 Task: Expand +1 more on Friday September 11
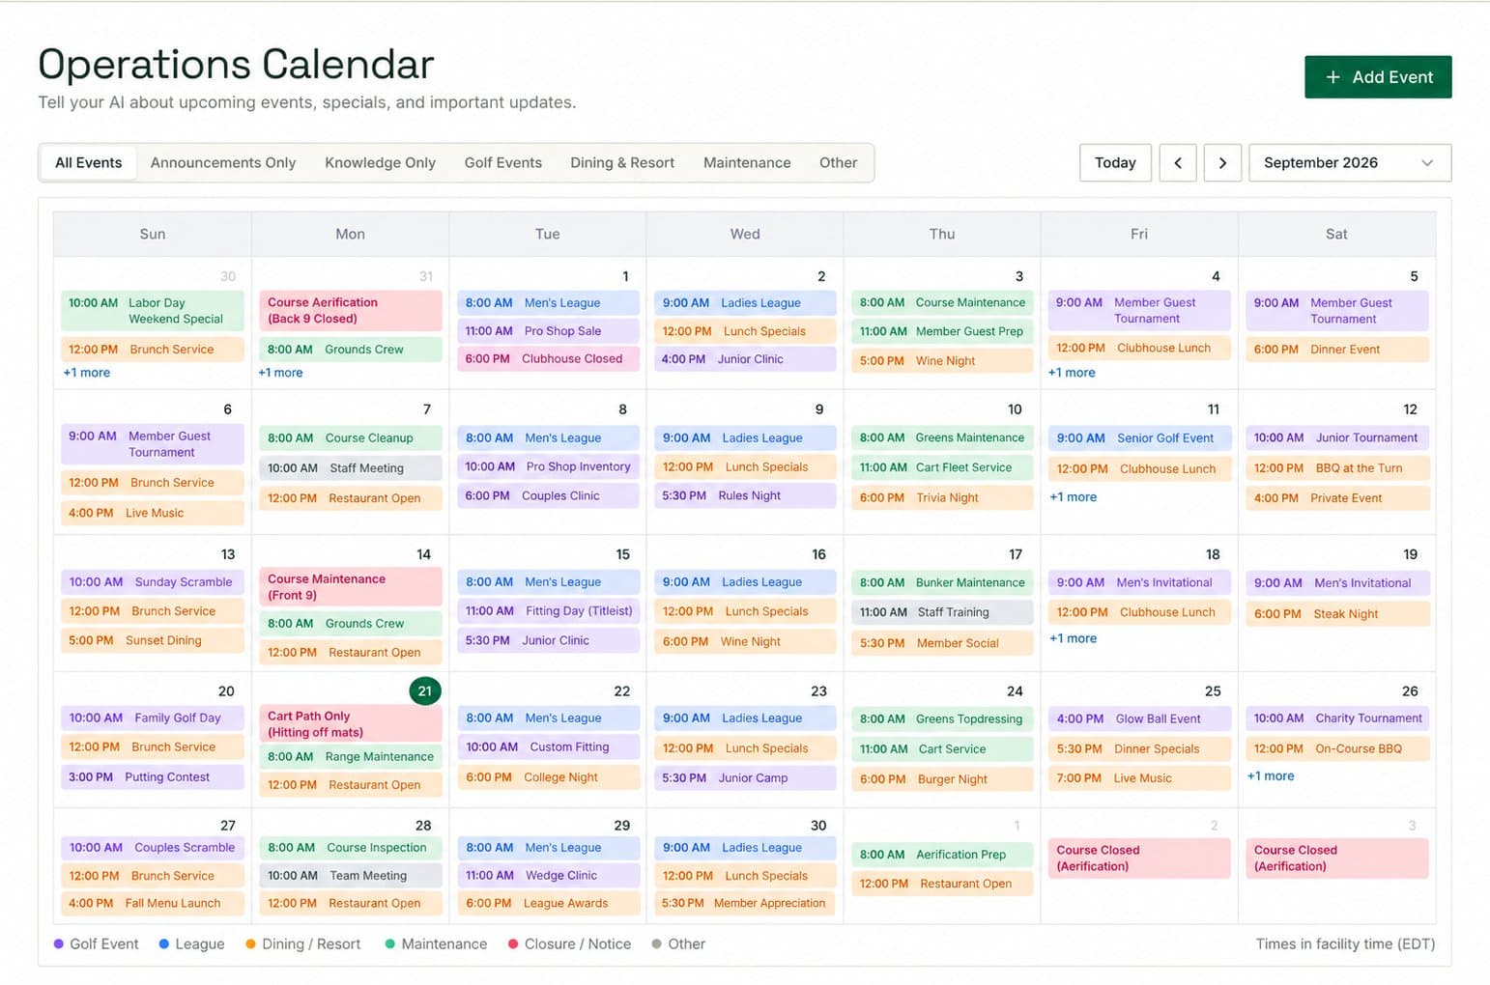pyautogui.click(x=1073, y=497)
